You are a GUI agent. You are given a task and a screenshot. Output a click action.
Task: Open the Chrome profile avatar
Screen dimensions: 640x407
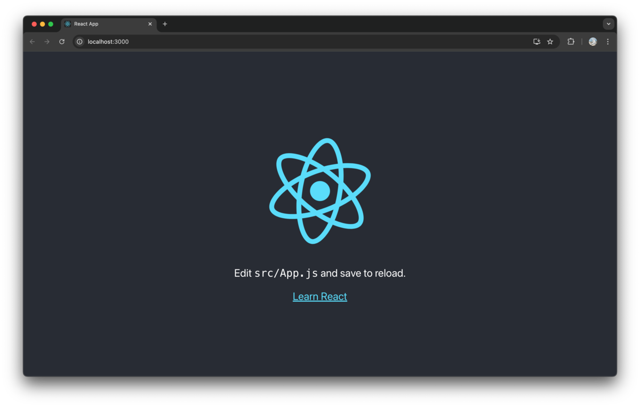(592, 41)
